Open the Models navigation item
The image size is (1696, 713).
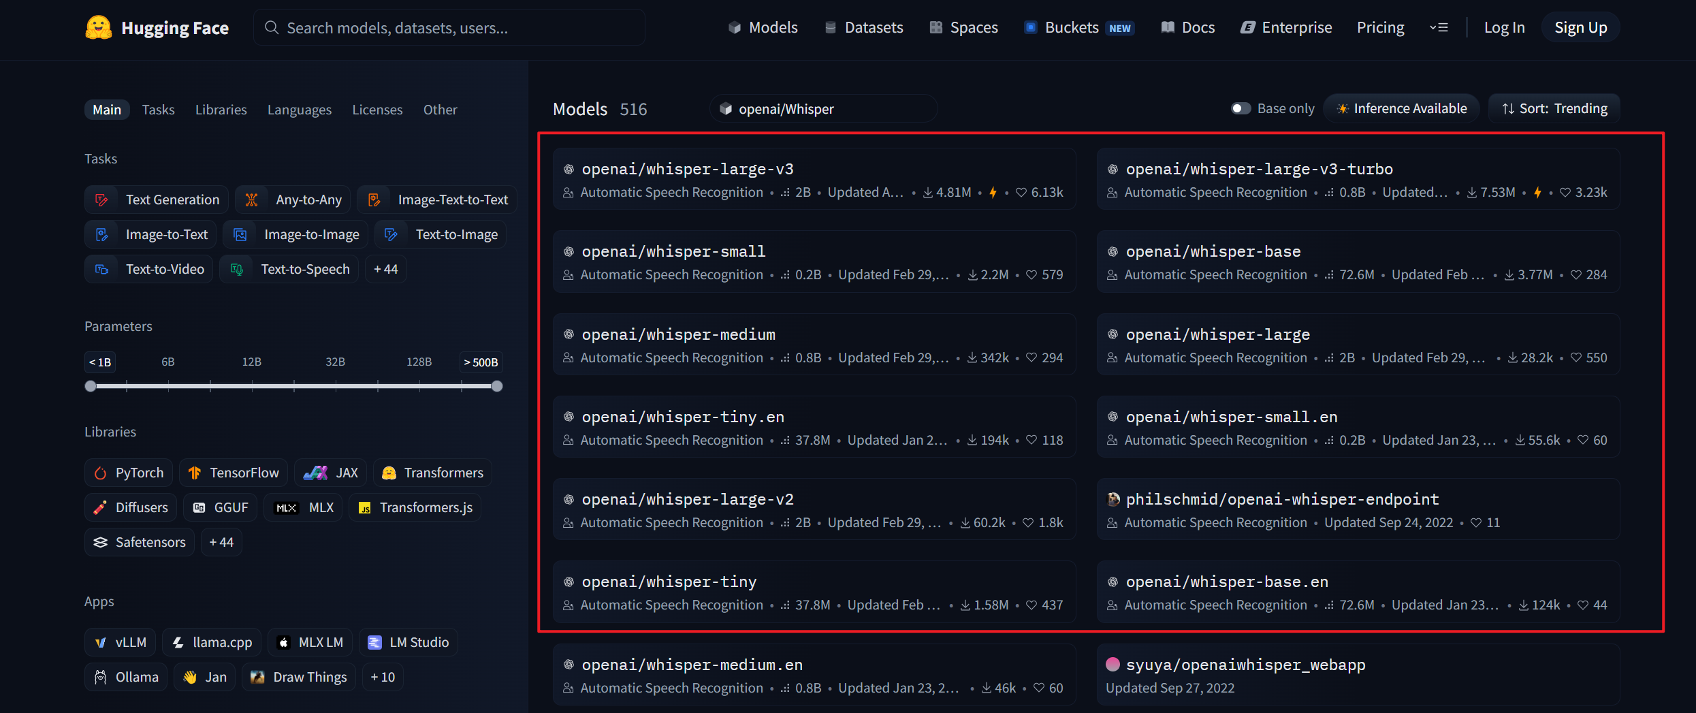(x=763, y=27)
